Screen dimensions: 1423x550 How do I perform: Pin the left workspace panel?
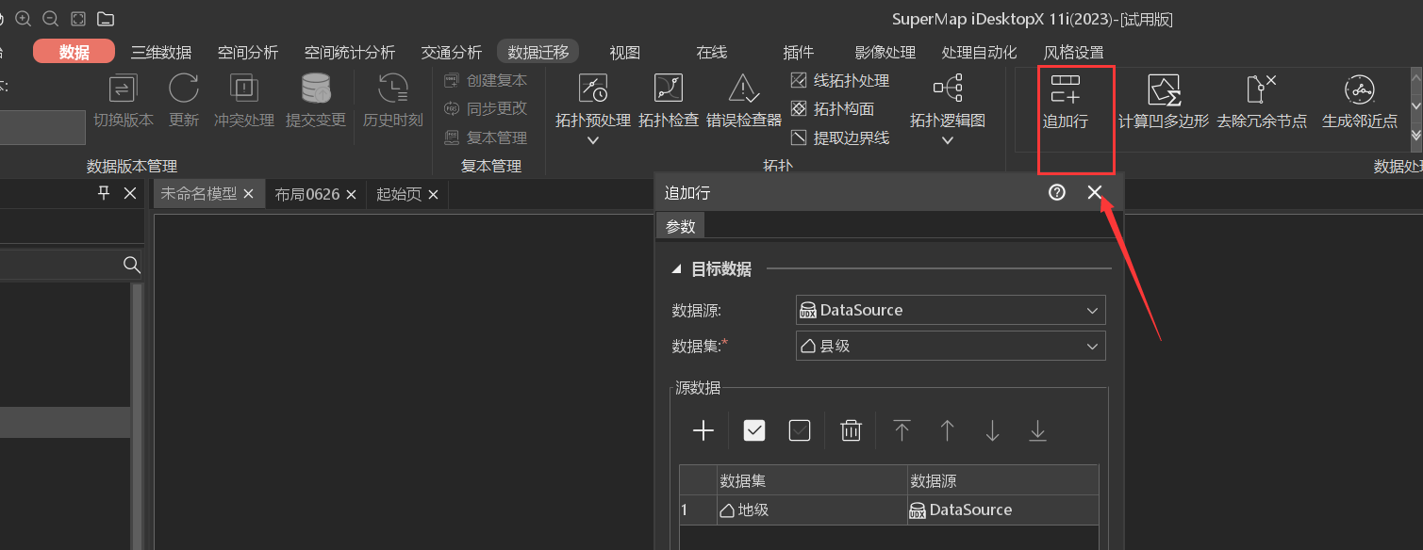point(104,193)
